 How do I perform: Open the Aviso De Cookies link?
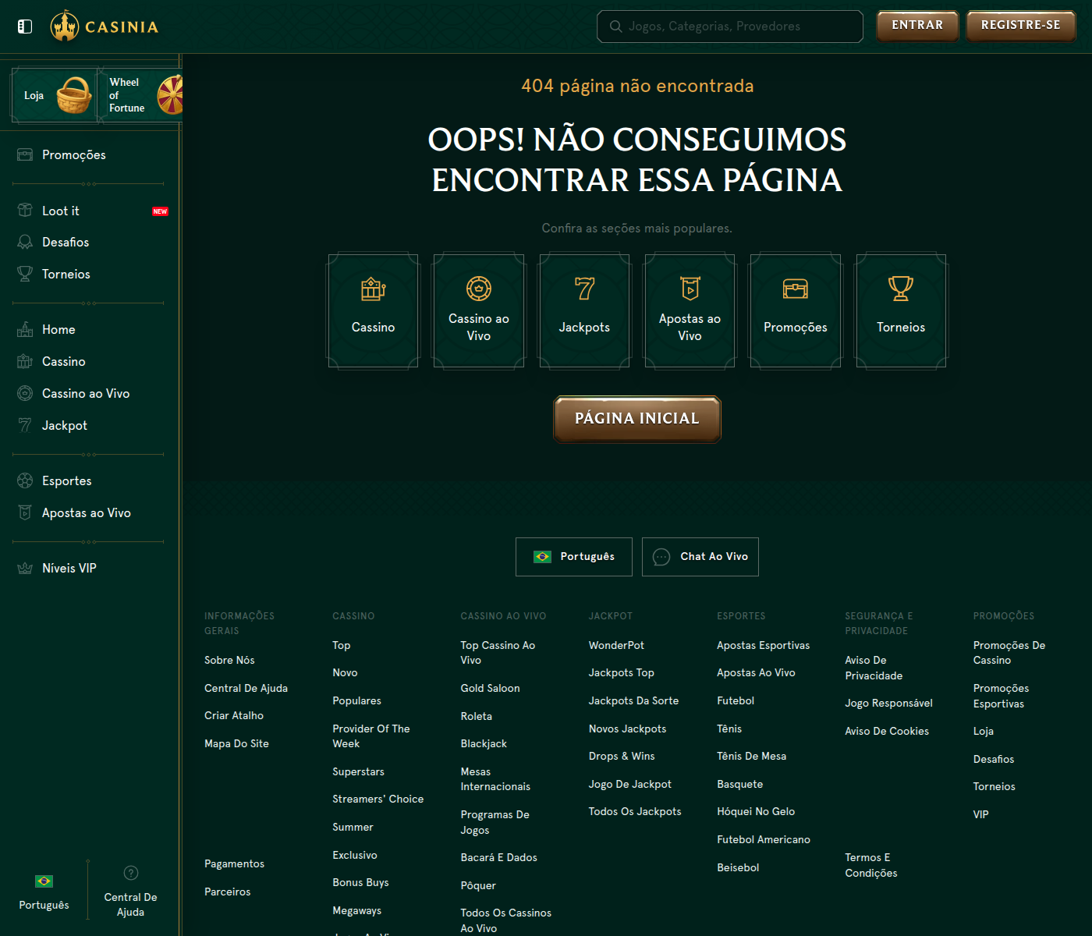pos(887,732)
